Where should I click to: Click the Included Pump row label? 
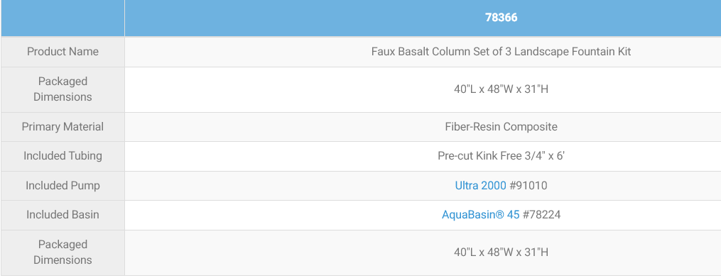[x=63, y=186]
